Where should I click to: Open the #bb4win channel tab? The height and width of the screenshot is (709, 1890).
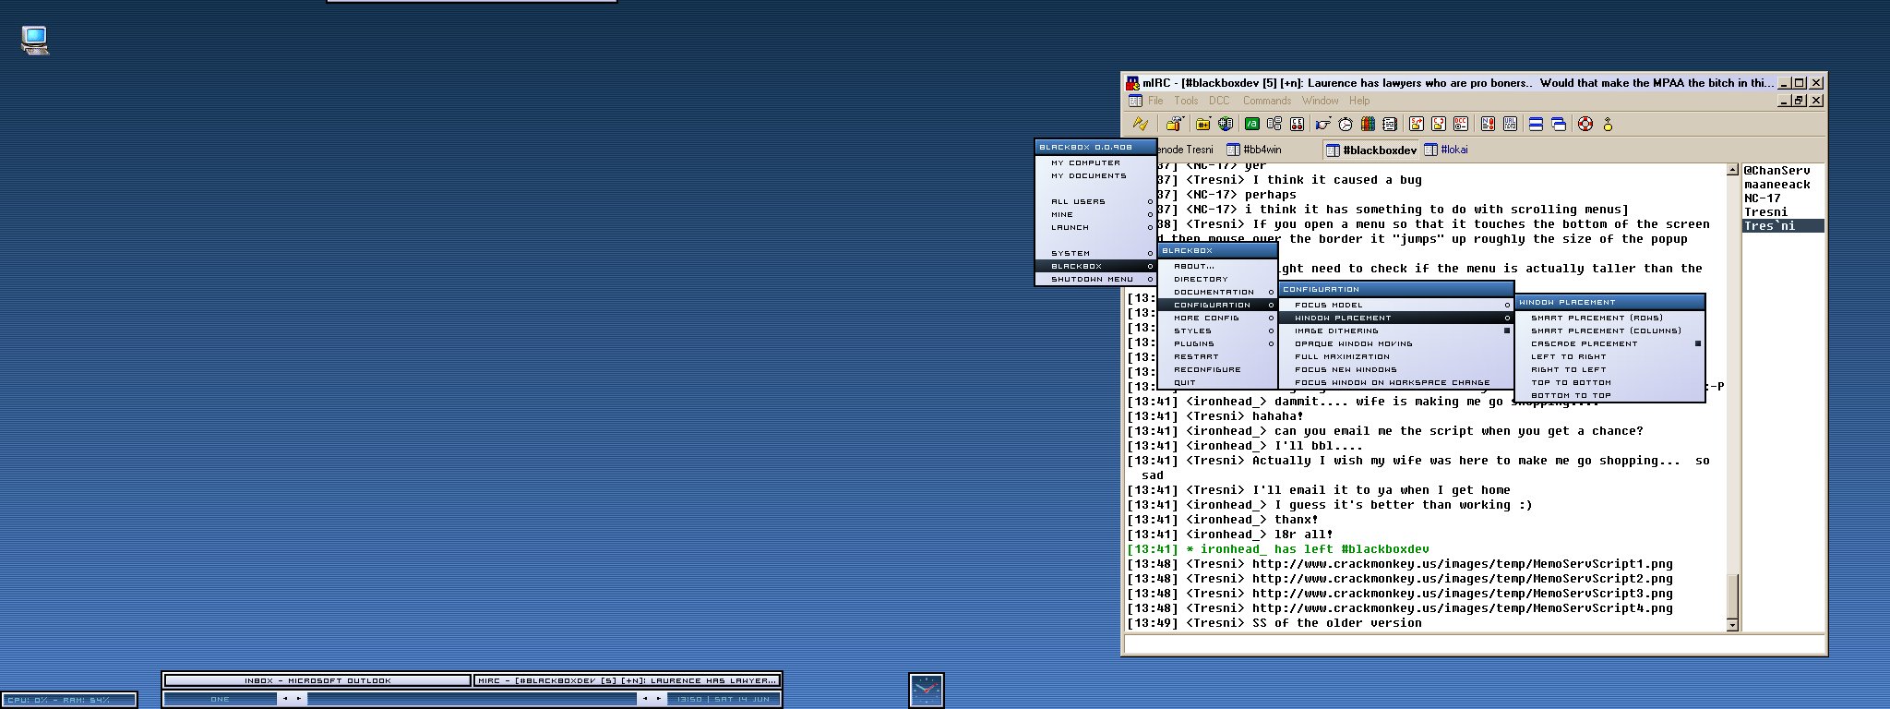pyautogui.click(x=1254, y=150)
